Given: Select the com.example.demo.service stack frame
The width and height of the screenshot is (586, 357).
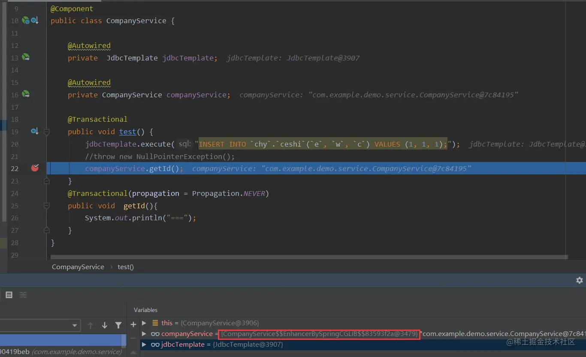Looking at the screenshot, I should click(x=60, y=351).
